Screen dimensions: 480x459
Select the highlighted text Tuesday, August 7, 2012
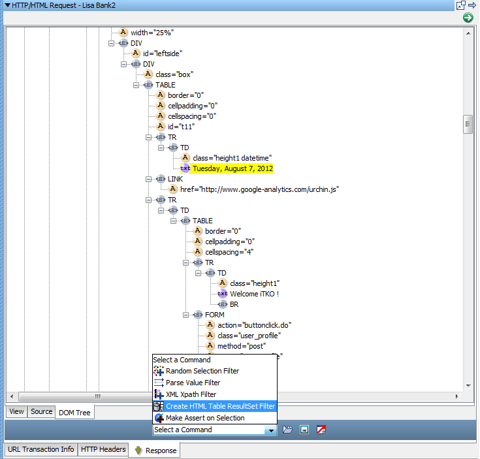pyautogui.click(x=232, y=168)
